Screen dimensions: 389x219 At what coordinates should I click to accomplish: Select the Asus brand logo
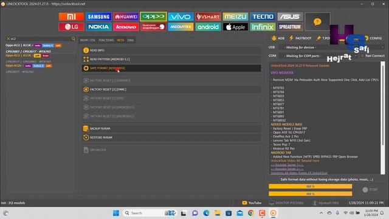(x=290, y=16)
